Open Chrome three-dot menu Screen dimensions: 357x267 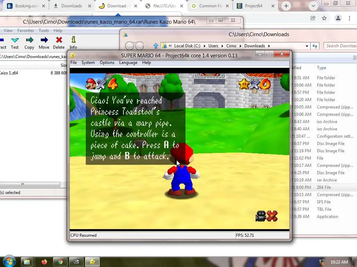(x=349, y=18)
